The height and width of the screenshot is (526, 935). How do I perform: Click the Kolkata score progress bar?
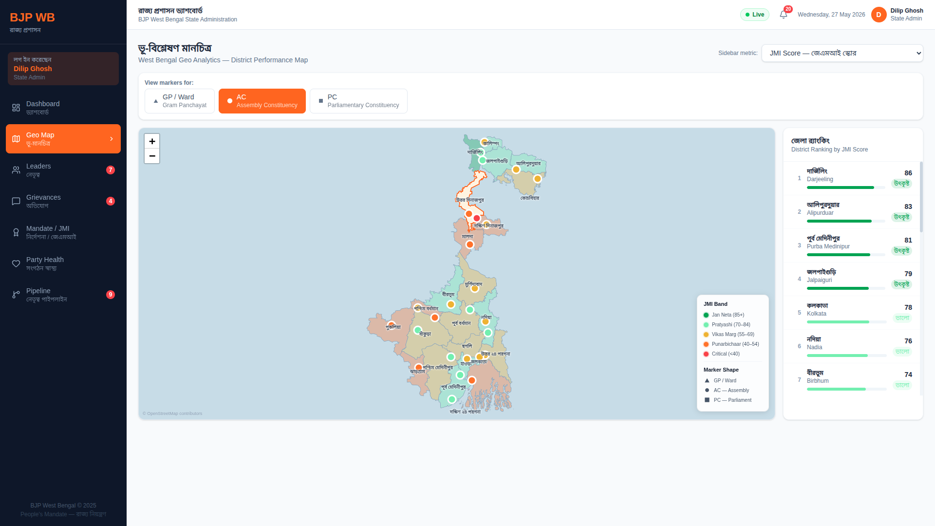pyautogui.click(x=846, y=322)
